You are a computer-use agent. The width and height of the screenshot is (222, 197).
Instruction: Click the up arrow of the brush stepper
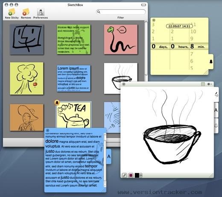(141, 174)
